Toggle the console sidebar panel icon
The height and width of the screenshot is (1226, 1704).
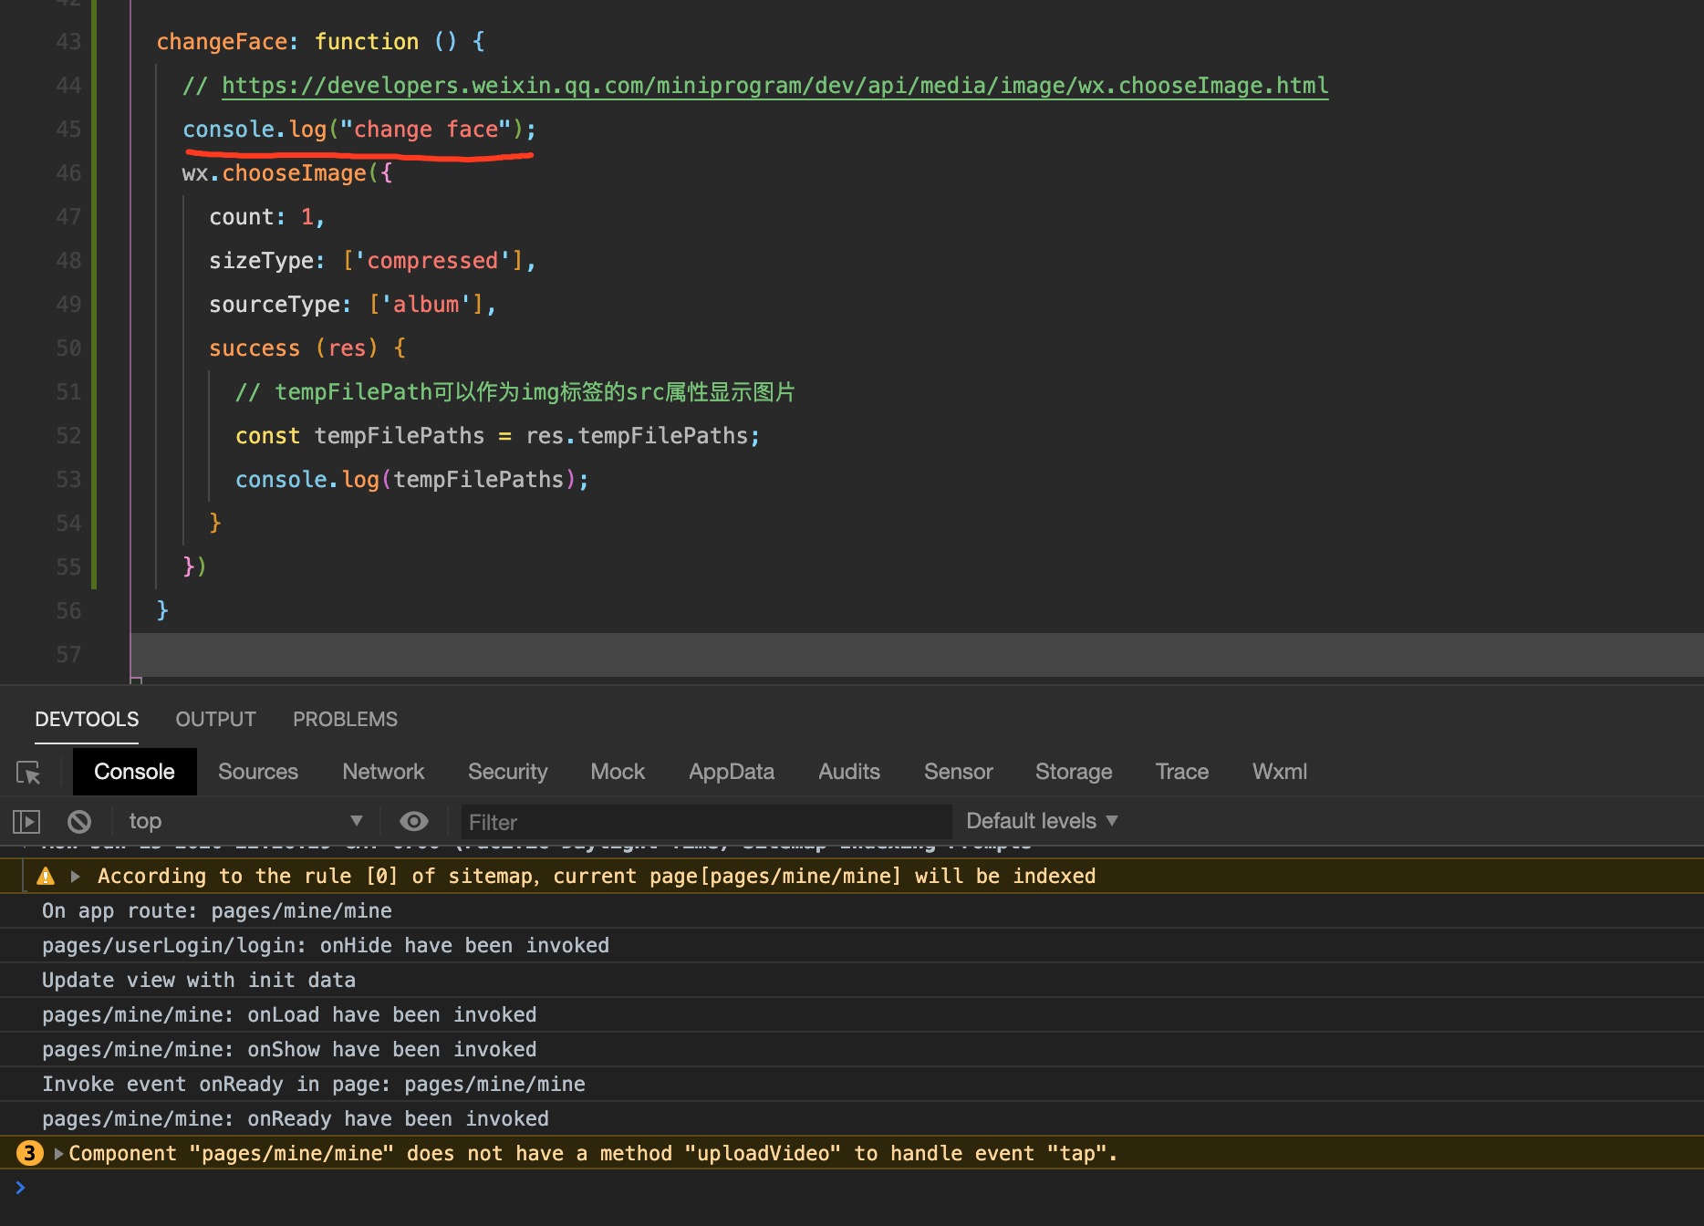click(x=26, y=822)
